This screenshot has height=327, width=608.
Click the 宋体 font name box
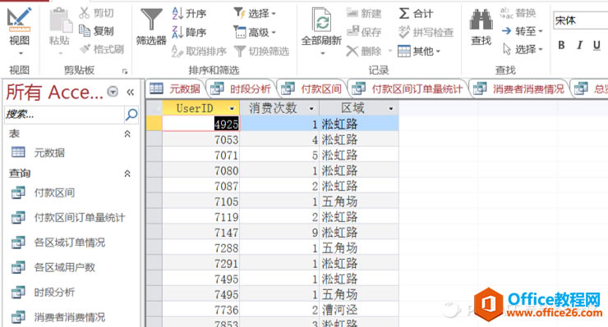tap(580, 20)
